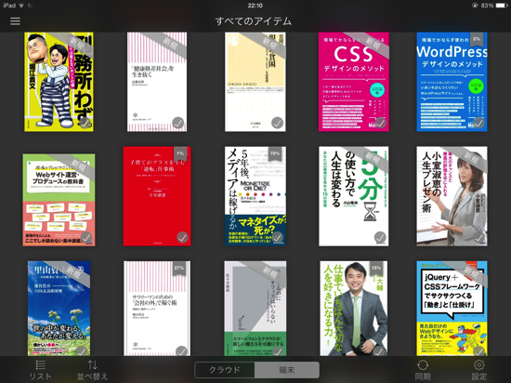This screenshot has width=511, height=383.
Task: Open 5年後、メディアは稼げるか book
Action: point(255,196)
